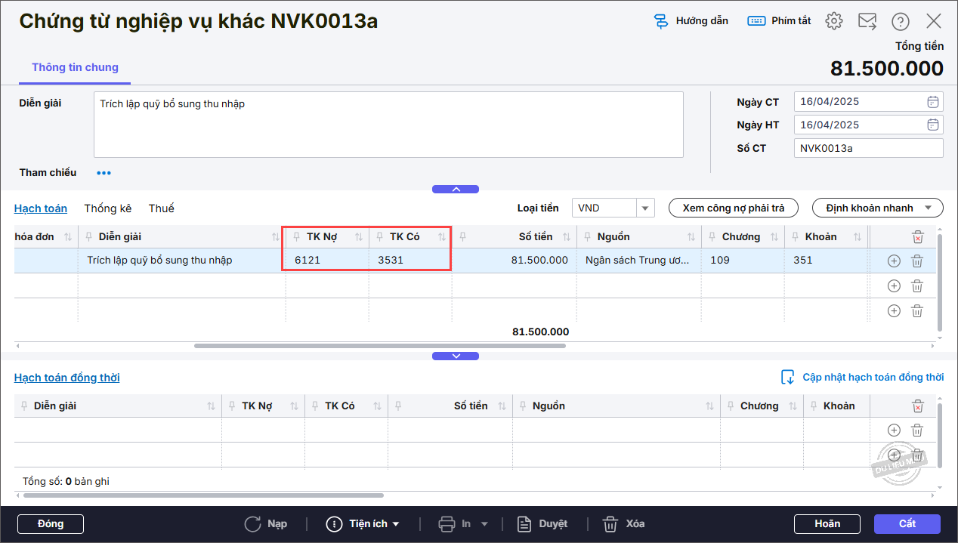Click the Cất save button
Screen dimensions: 958x543
coord(907,524)
